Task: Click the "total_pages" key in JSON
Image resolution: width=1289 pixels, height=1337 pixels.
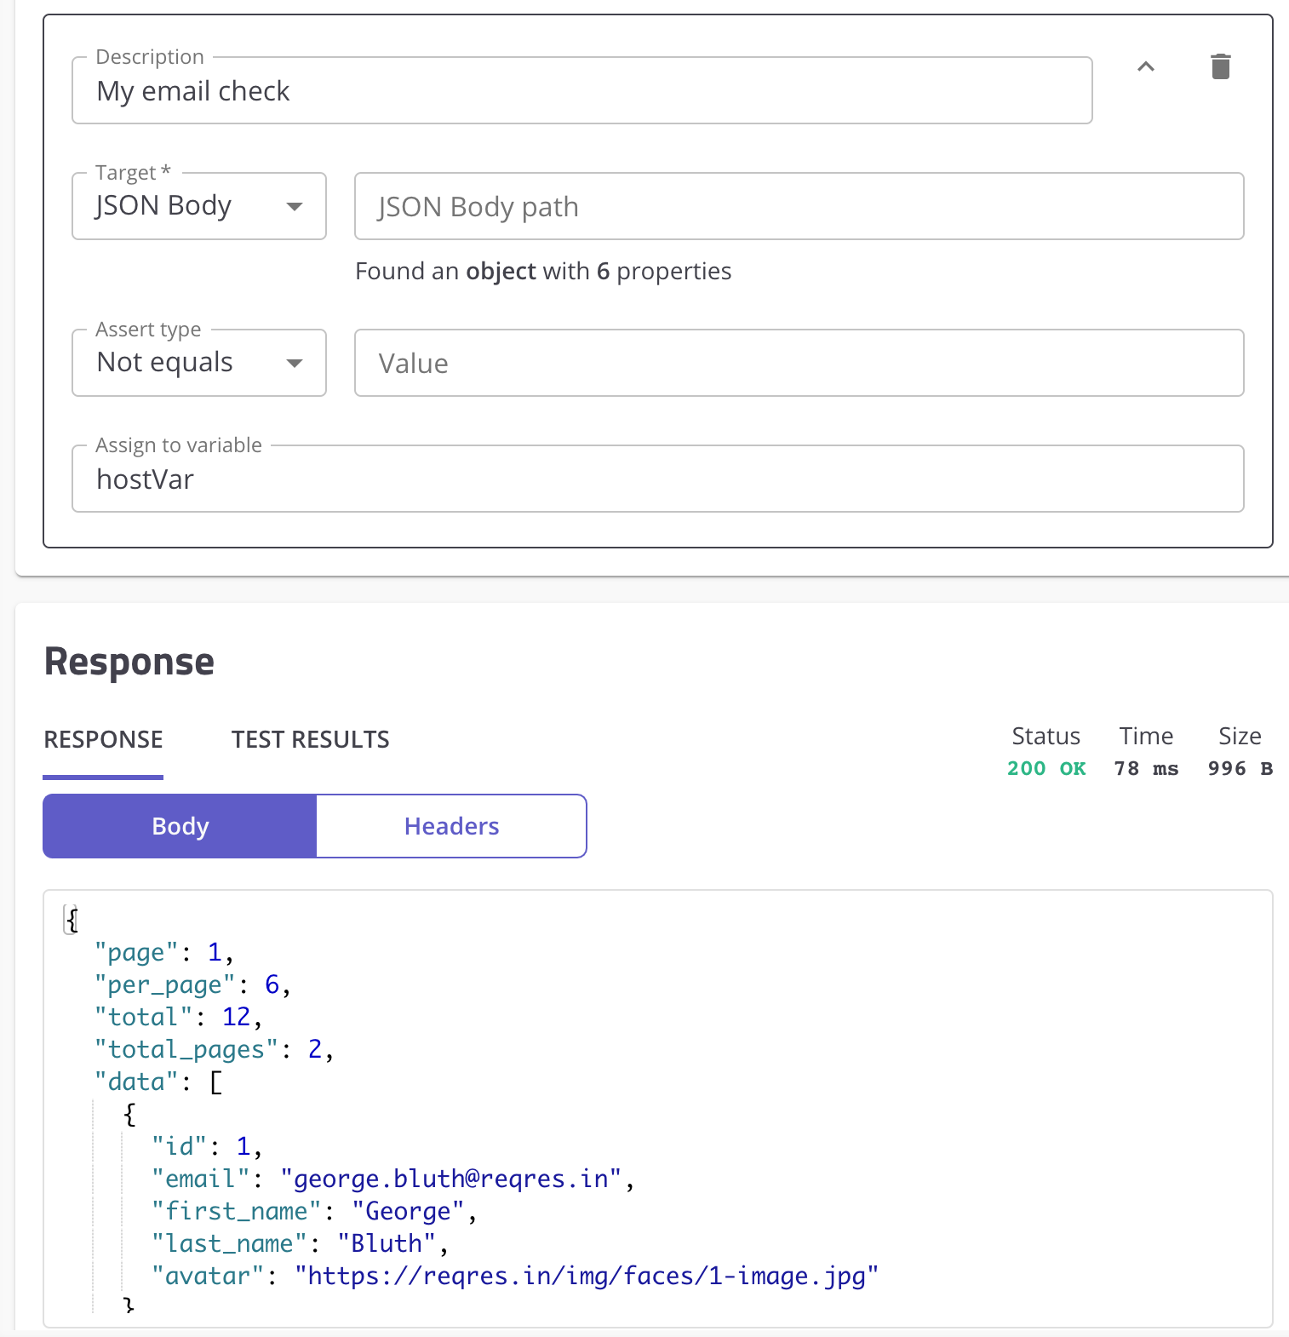Action: pyautogui.click(x=186, y=1049)
